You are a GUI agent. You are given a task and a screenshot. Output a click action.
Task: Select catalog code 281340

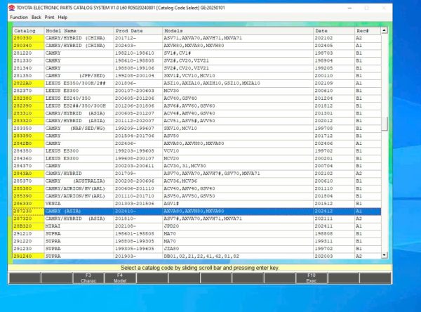(28, 68)
